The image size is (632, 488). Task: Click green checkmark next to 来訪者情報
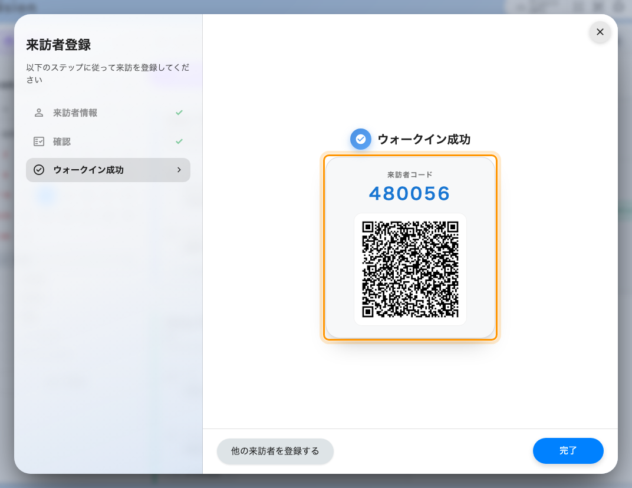pyautogui.click(x=179, y=113)
